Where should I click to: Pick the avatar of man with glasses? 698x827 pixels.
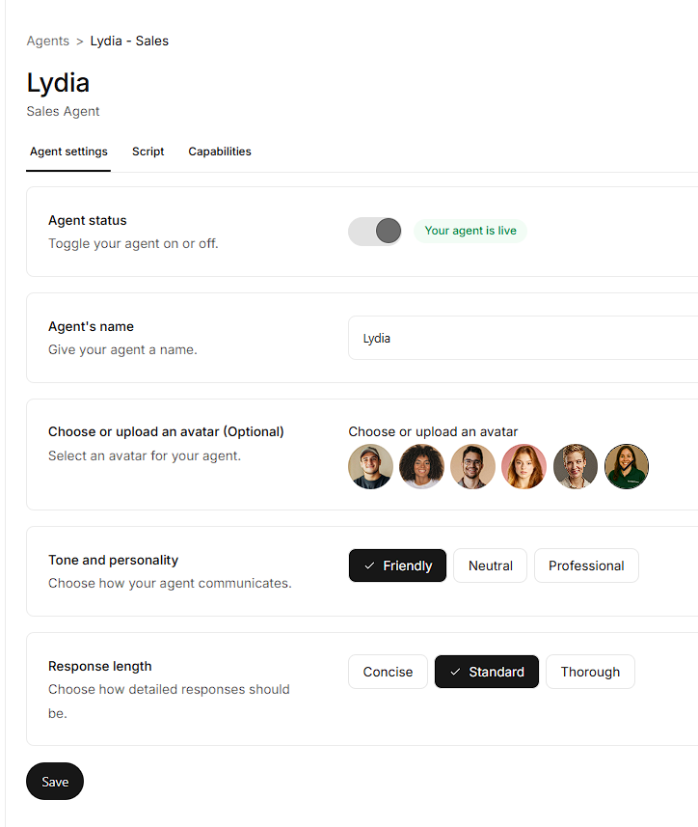[x=472, y=467]
